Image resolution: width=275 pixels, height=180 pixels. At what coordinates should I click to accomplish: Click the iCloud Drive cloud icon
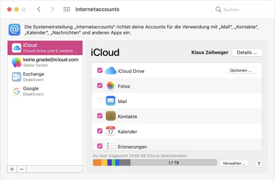click(110, 70)
